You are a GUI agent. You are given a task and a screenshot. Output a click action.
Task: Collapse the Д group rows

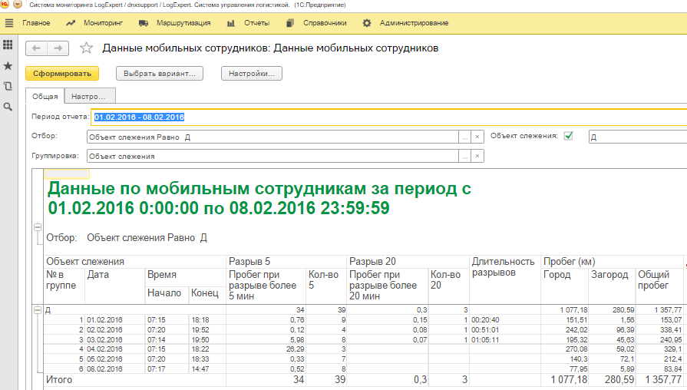(x=38, y=310)
